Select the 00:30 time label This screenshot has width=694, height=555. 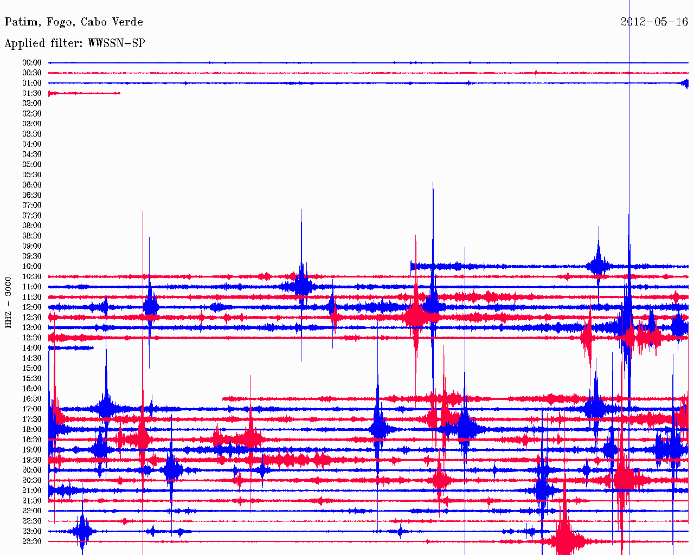pos(32,73)
